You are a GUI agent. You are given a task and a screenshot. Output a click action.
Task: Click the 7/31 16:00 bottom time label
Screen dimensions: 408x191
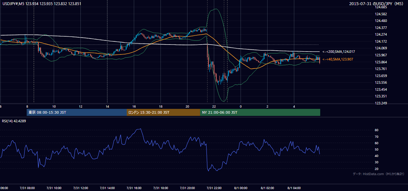point(134,188)
